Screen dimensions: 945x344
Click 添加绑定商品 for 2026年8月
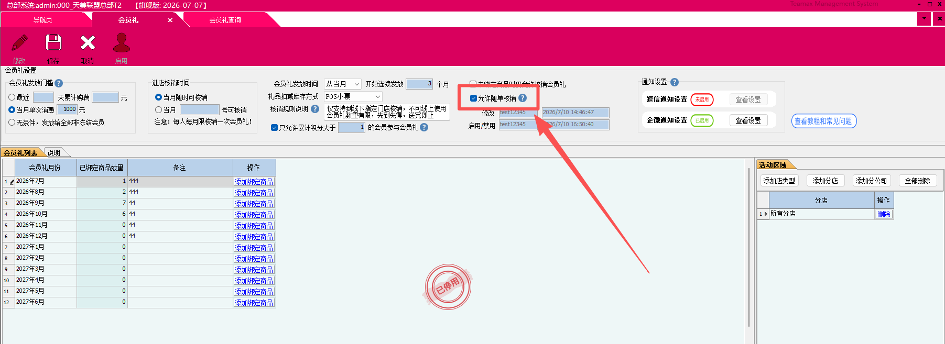tap(254, 193)
